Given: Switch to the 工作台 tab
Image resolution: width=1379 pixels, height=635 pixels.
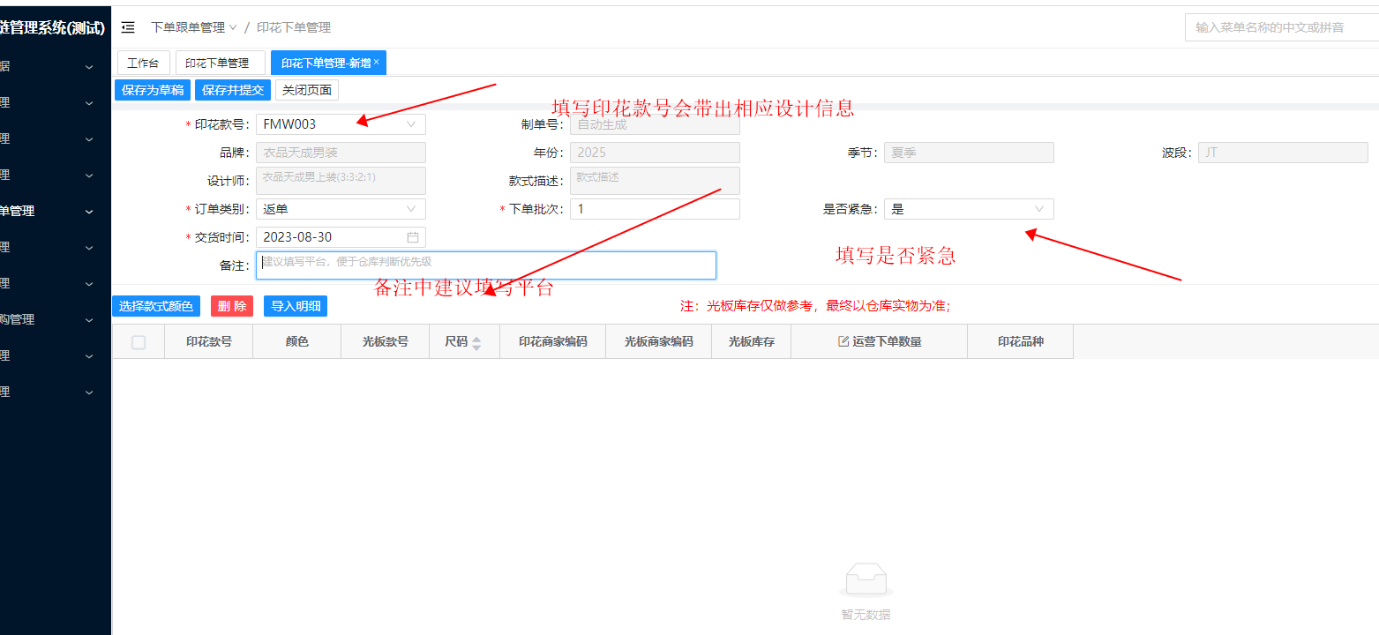Looking at the screenshot, I should point(143,63).
